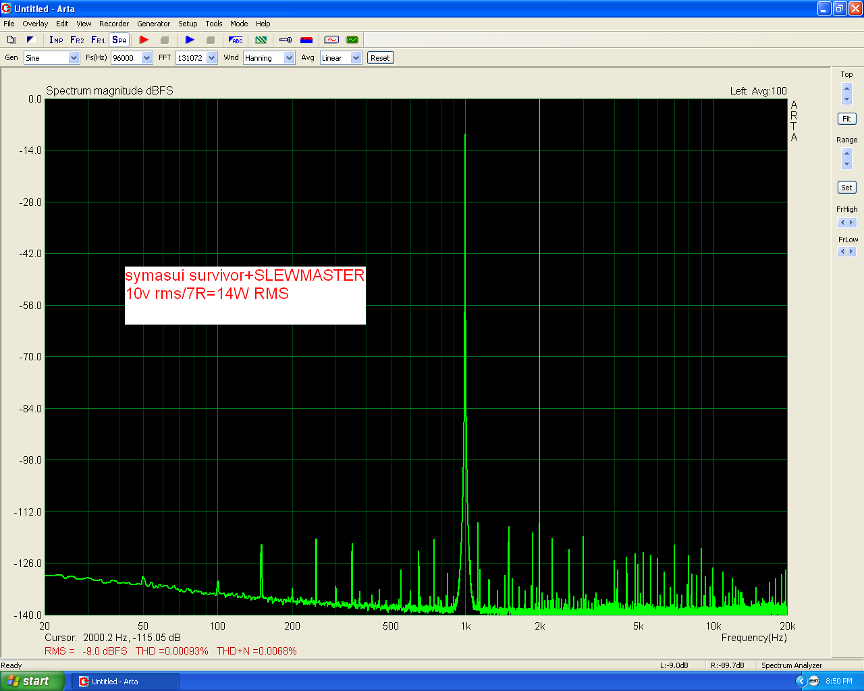Open the Recorder menu
Screen dimensions: 864x691
pos(114,24)
